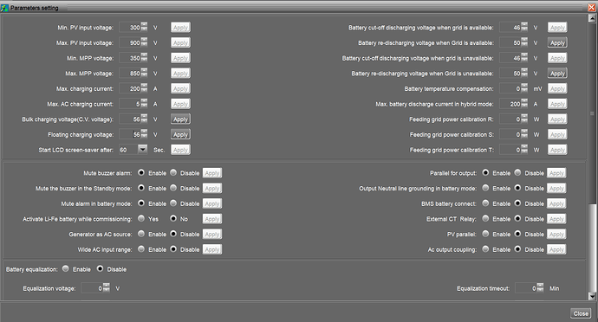
Task: Disable Mute buzzer in Standby mode
Action: (x=173, y=188)
